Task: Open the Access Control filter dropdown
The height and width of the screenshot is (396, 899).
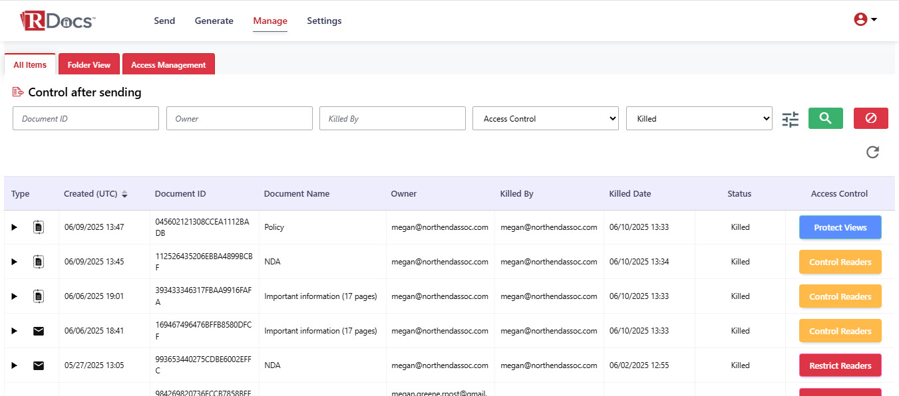Action: 545,118
